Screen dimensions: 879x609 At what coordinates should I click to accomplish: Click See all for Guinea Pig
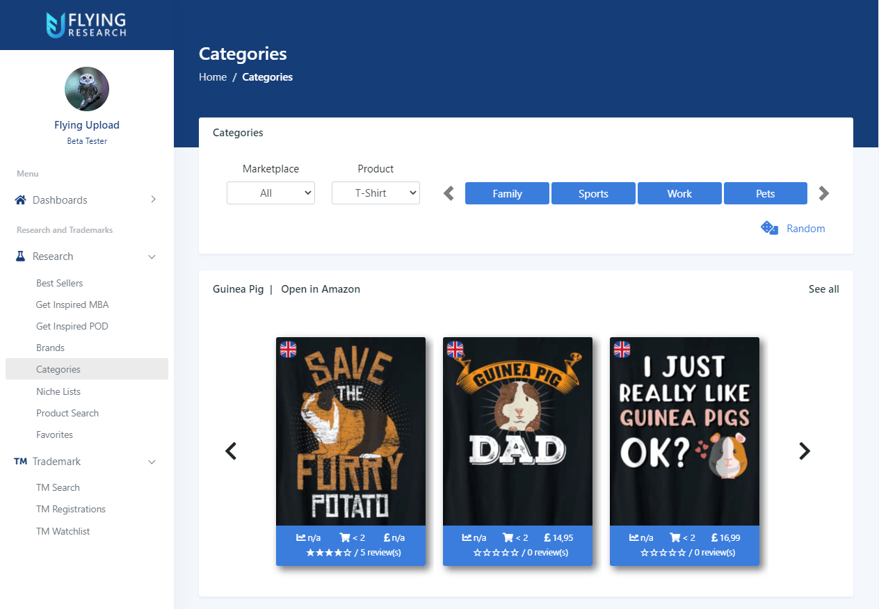[824, 289]
